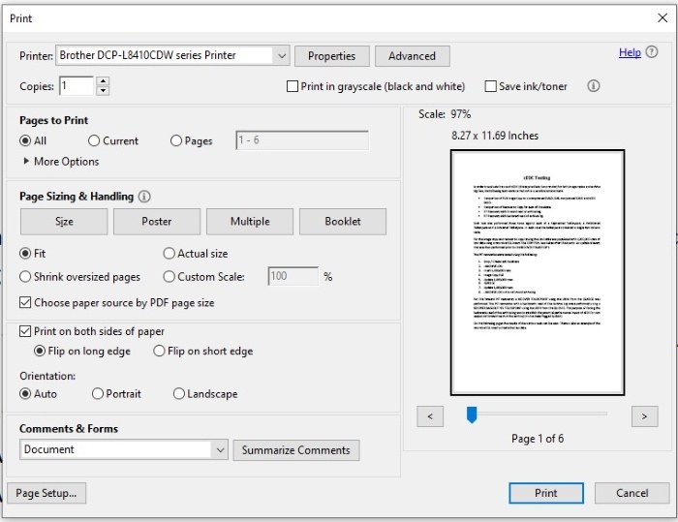The image size is (678, 522).
Task: Open the Comments & Forms Document dropdown
Action: pos(124,449)
